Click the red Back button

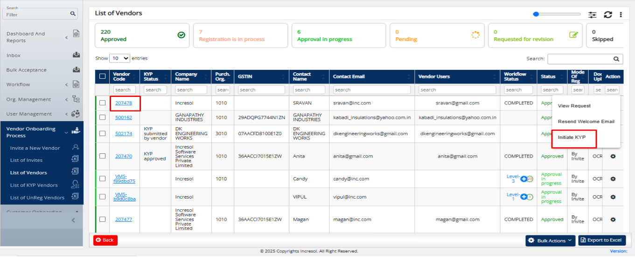pyautogui.click(x=105, y=240)
